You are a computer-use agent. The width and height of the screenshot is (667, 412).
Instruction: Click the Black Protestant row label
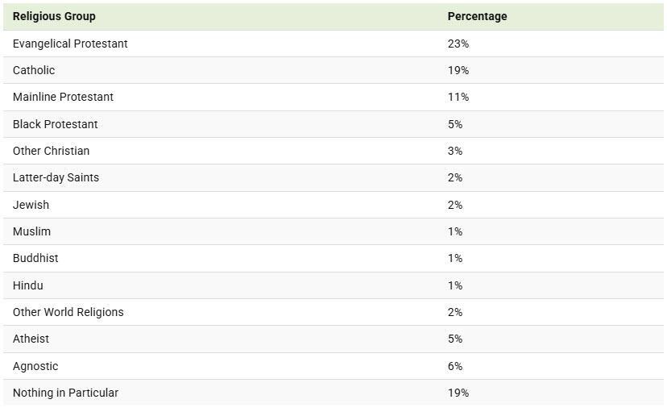[x=55, y=124]
